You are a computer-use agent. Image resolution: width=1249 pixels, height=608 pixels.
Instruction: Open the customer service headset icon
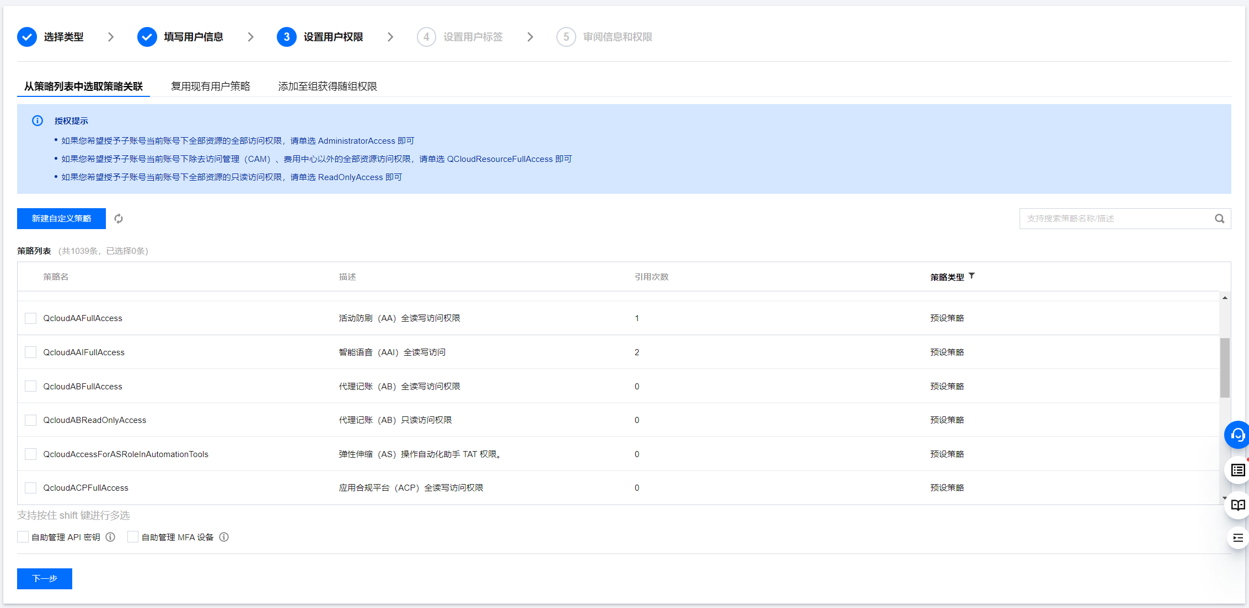1237,435
